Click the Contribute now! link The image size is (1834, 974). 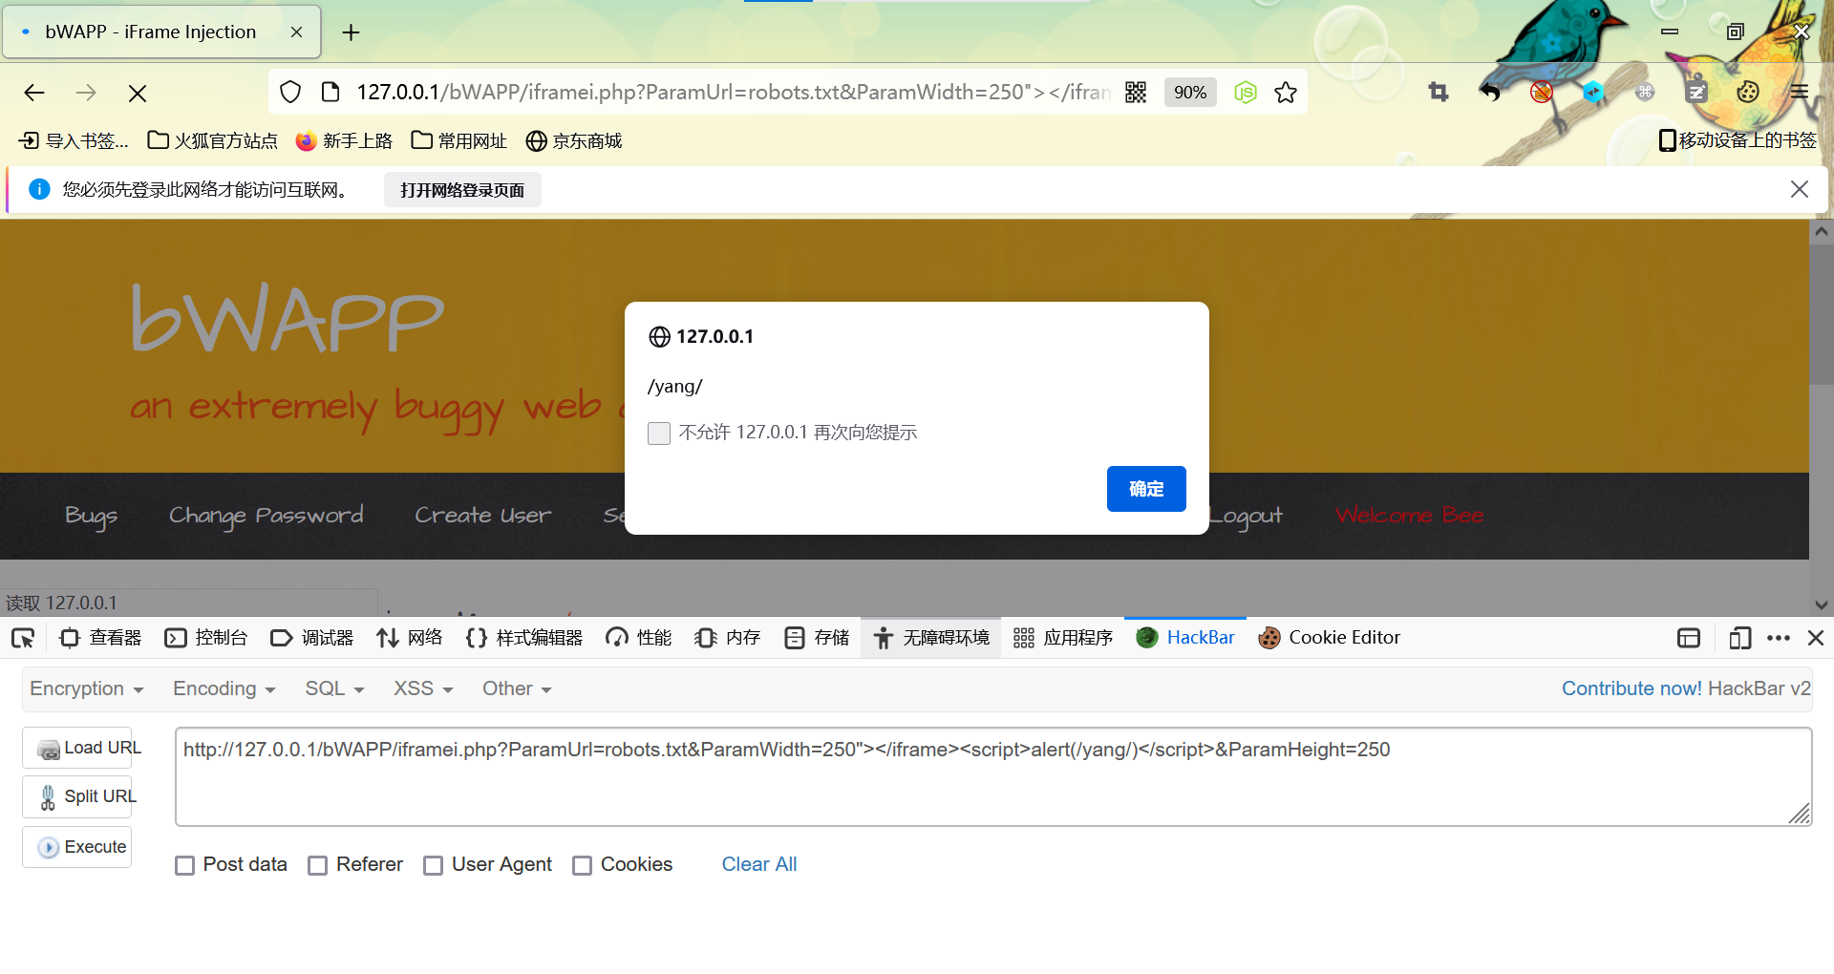[1631, 688]
